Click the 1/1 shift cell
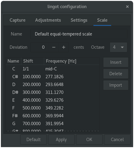Screen dimensions: 134x148 point(26,69)
